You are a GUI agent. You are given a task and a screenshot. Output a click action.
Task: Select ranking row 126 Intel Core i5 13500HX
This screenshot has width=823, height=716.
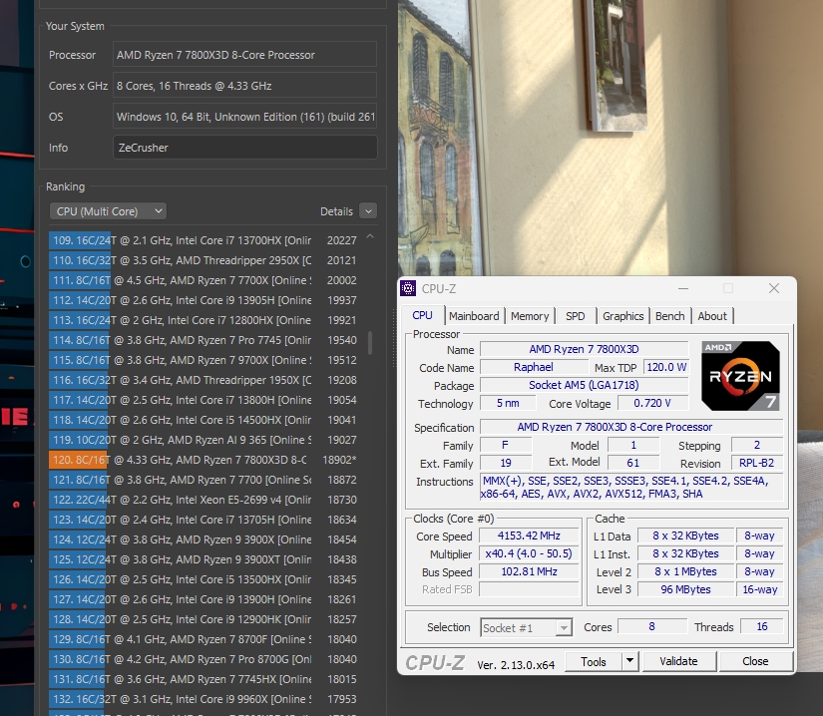click(x=204, y=579)
